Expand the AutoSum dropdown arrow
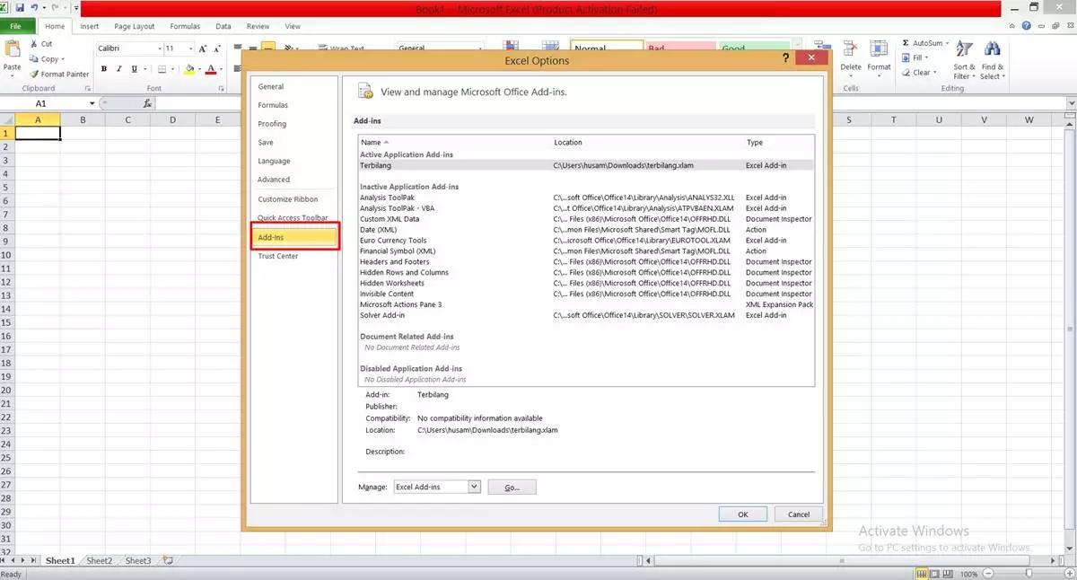 947,43
